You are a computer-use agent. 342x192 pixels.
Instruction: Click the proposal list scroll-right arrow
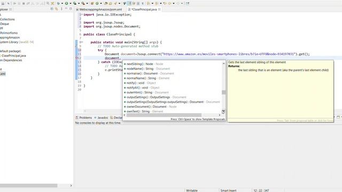pyautogui.click(x=220, y=115)
